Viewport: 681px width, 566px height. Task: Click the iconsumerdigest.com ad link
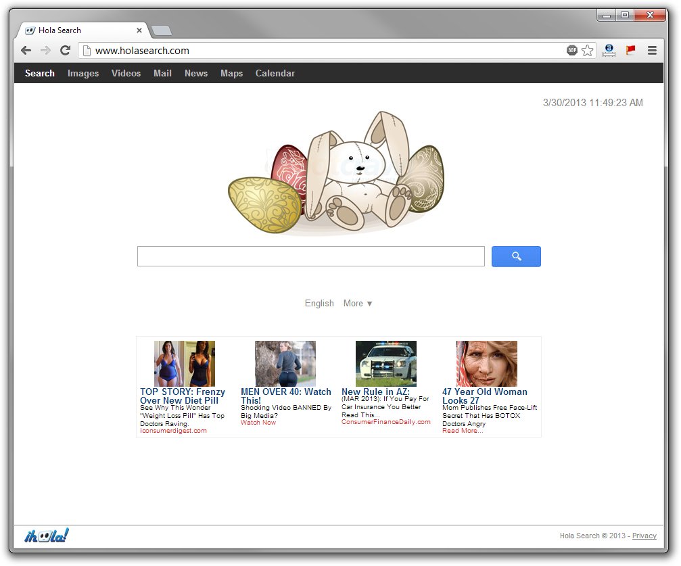[173, 431]
